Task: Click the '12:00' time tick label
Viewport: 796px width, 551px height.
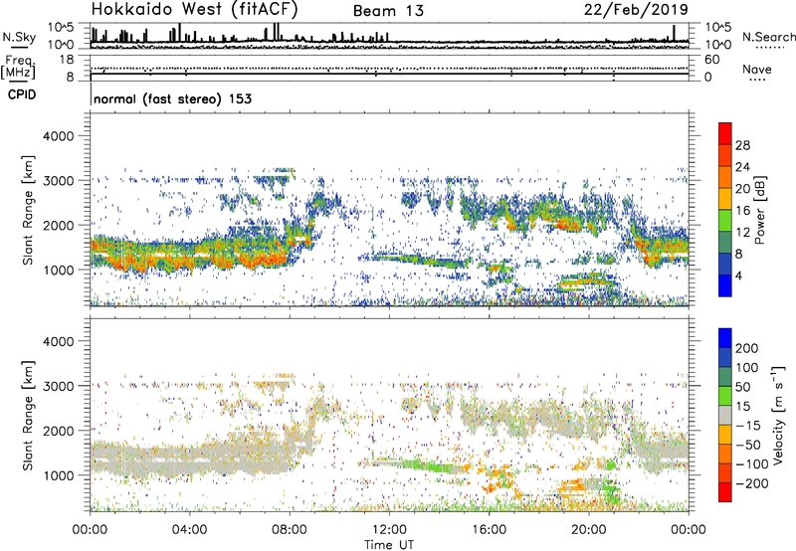Action: click(x=389, y=530)
